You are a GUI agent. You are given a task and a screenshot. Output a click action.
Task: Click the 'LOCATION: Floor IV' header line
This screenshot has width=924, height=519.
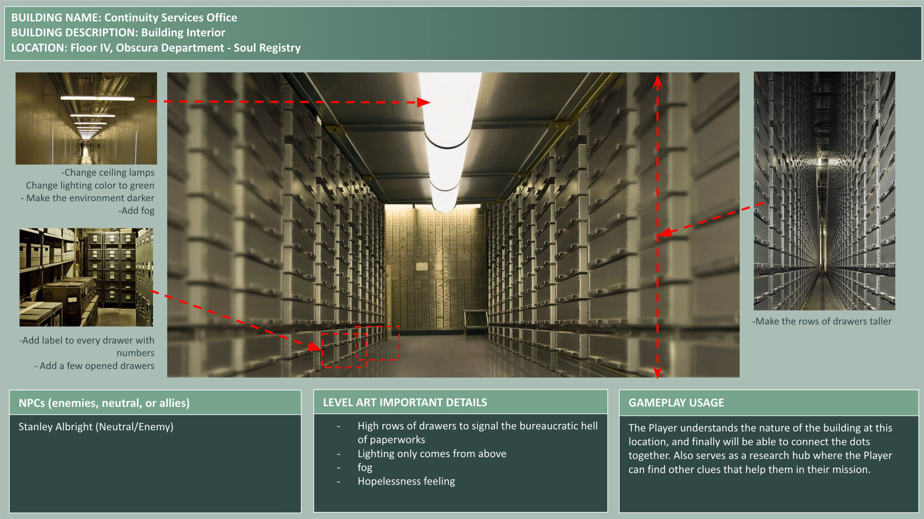156,48
